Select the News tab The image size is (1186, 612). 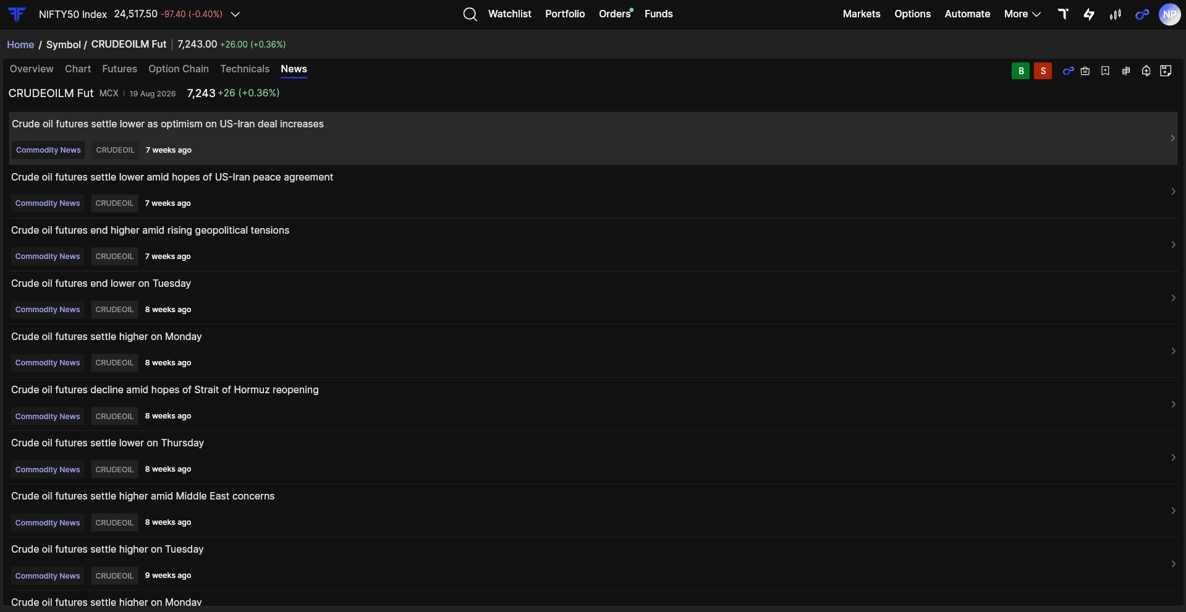coord(294,69)
